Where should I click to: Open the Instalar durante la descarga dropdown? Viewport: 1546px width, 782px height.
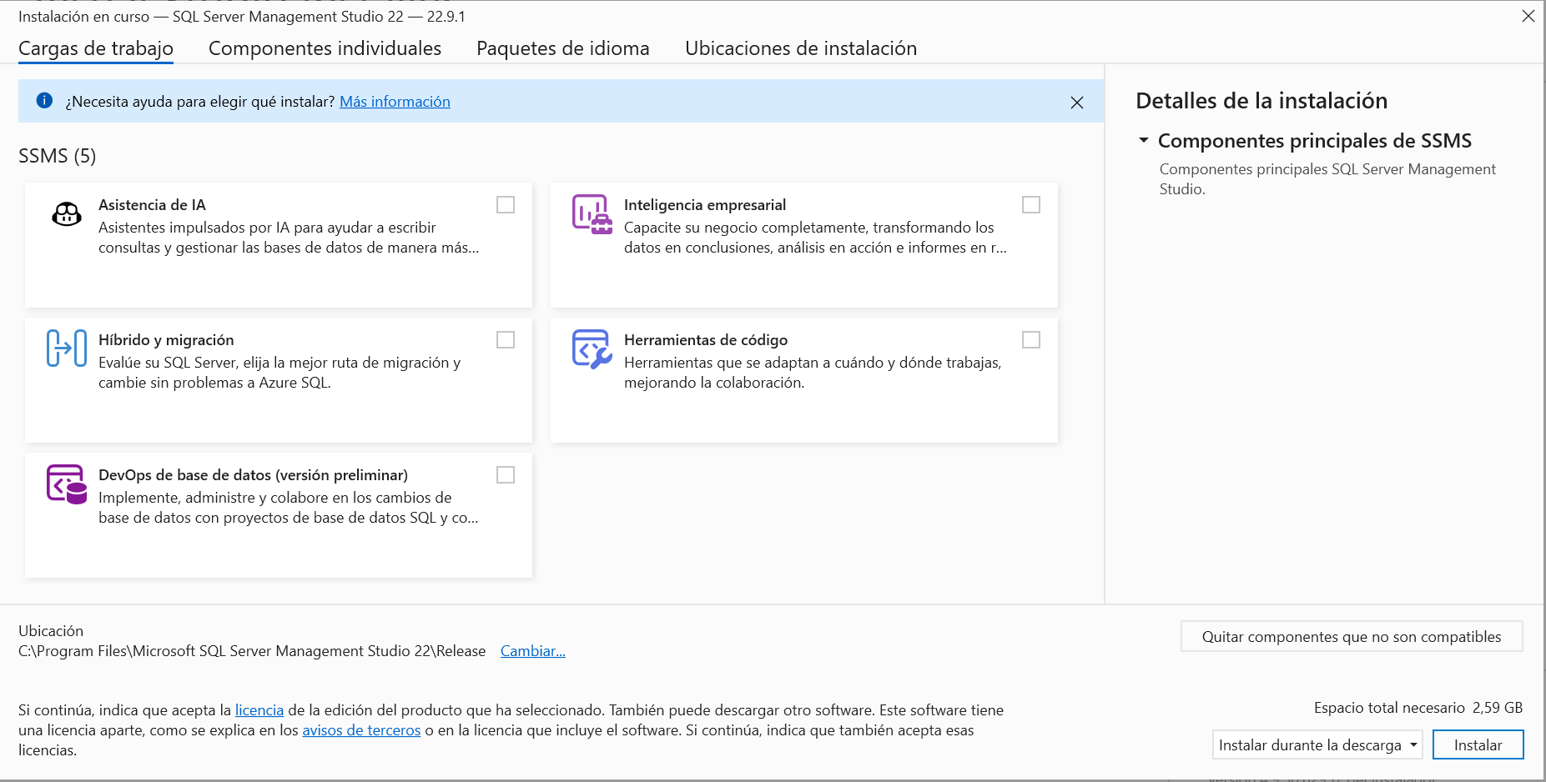1317,744
